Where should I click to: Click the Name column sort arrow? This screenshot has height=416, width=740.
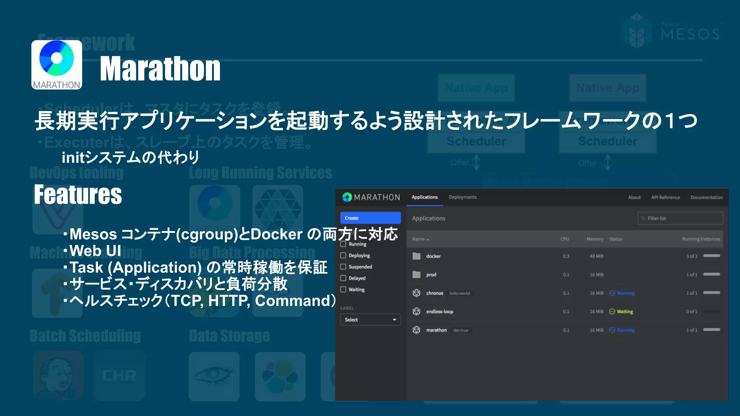point(428,239)
